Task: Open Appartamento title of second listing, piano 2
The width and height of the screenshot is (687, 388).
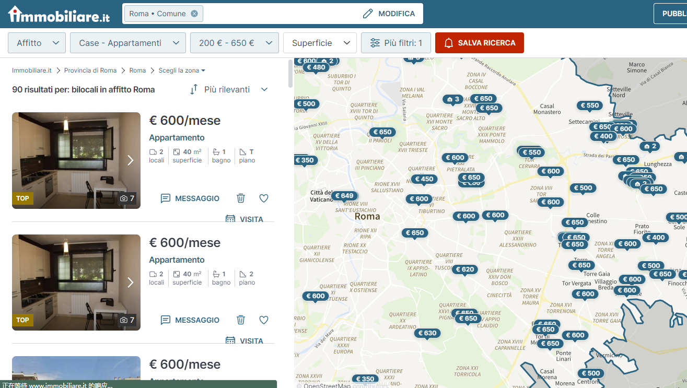Action: coord(177,260)
